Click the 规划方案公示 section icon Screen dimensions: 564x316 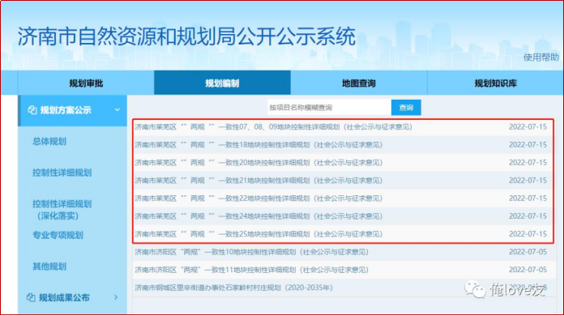(x=32, y=110)
